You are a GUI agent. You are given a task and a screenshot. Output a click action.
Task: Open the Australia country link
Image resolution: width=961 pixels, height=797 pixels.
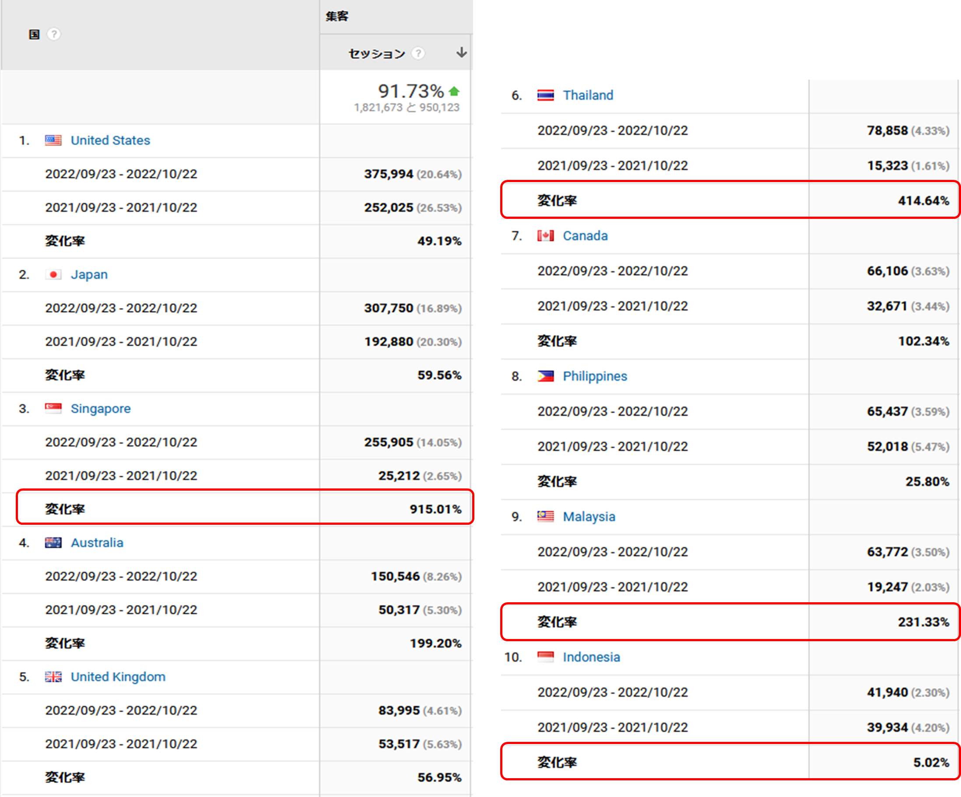(x=97, y=542)
